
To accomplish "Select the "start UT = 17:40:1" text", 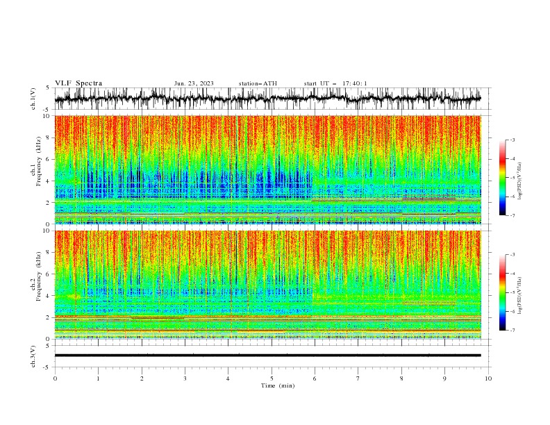I will point(335,83).
